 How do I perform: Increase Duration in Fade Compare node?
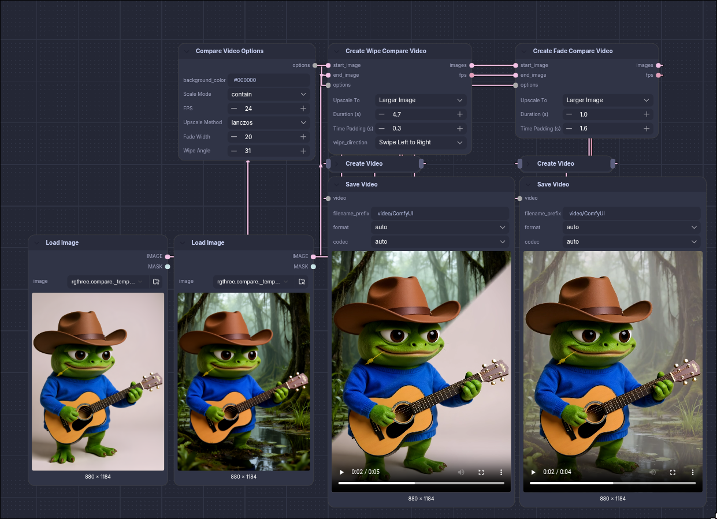tap(647, 114)
